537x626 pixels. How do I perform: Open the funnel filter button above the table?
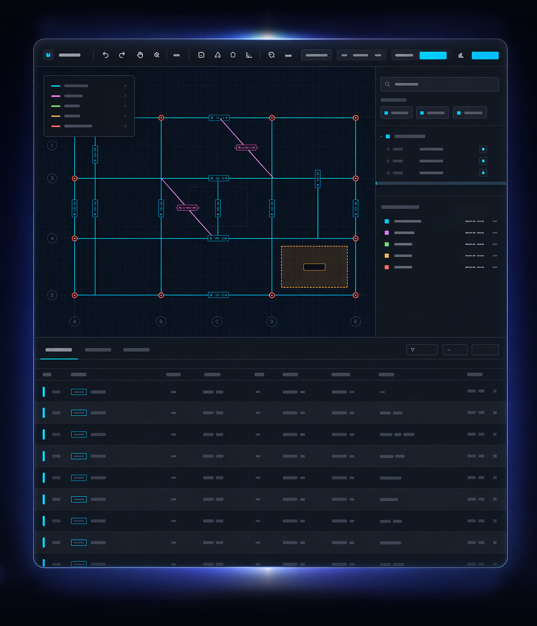click(x=422, y=350)
